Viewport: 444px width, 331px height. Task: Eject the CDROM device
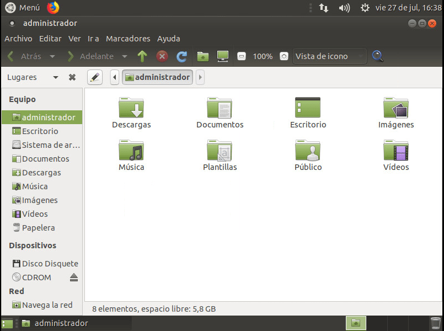[73, 277]
